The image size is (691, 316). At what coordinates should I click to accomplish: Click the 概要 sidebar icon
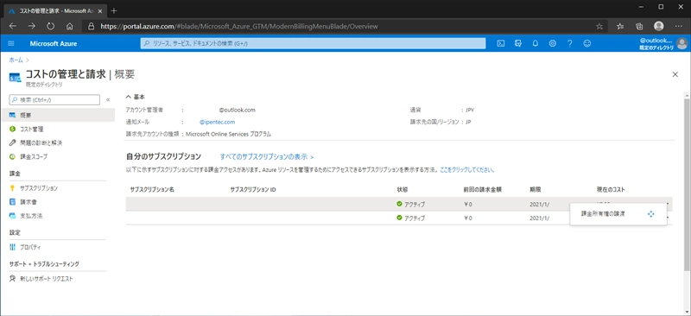[x=12, y=115]
